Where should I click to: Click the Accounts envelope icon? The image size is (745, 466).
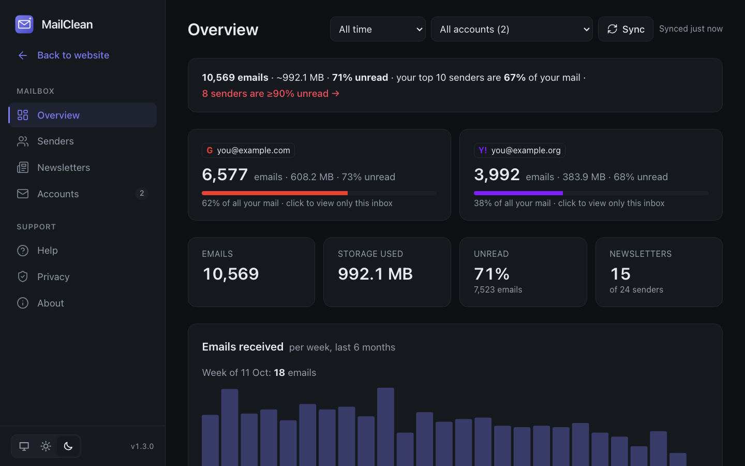coord(23,194)
